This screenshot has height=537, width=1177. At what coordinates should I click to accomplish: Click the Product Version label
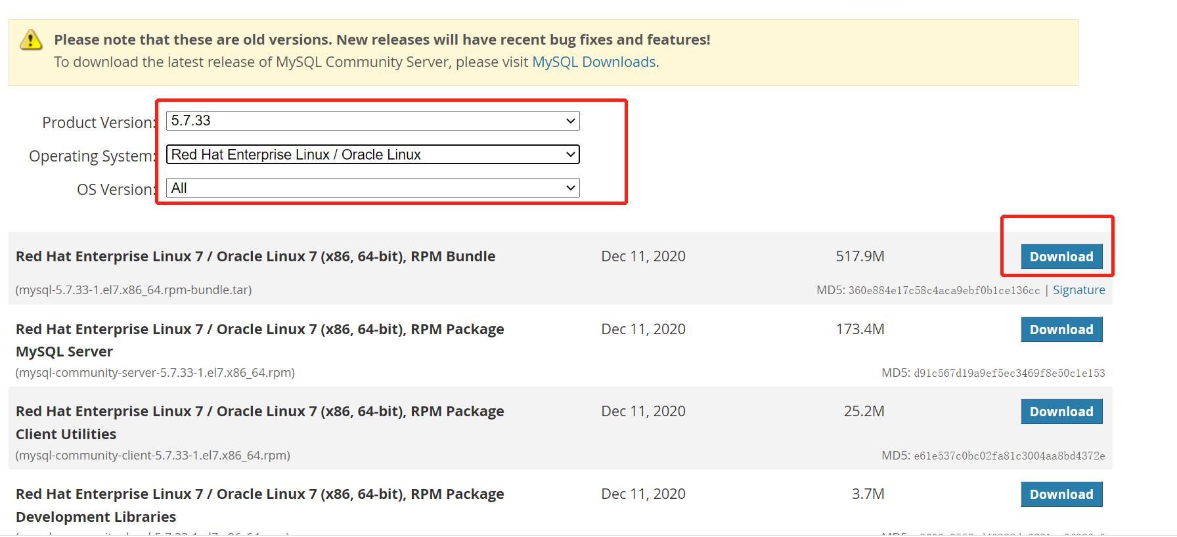pos(99,123)
